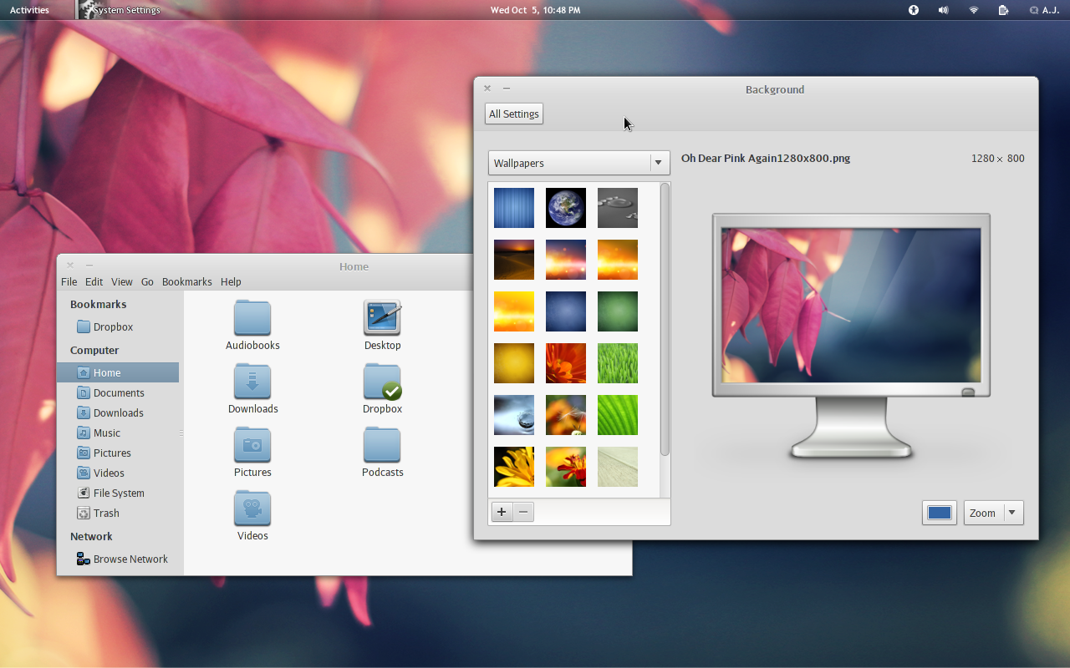This screenshot has height=668, width=1070.
Task: Select the pale beige texture wallpaper
Action: 618,467
